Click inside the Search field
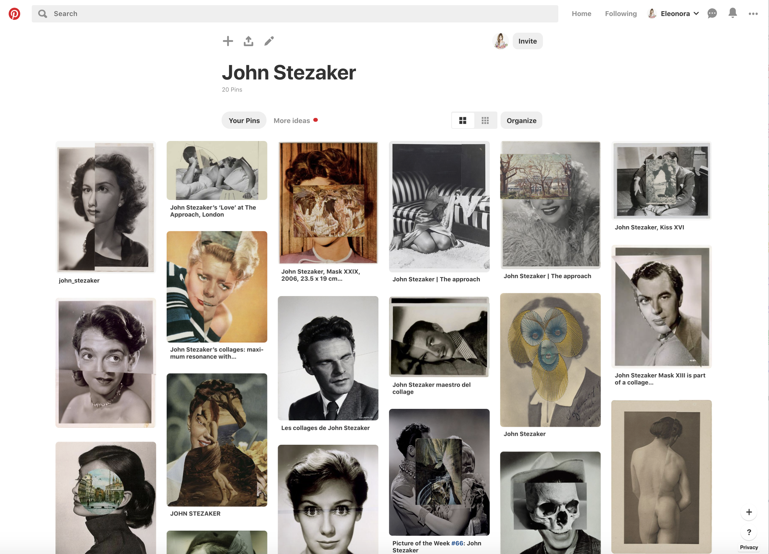The height and width of the screenshot is (554, 769). (295, 14)
